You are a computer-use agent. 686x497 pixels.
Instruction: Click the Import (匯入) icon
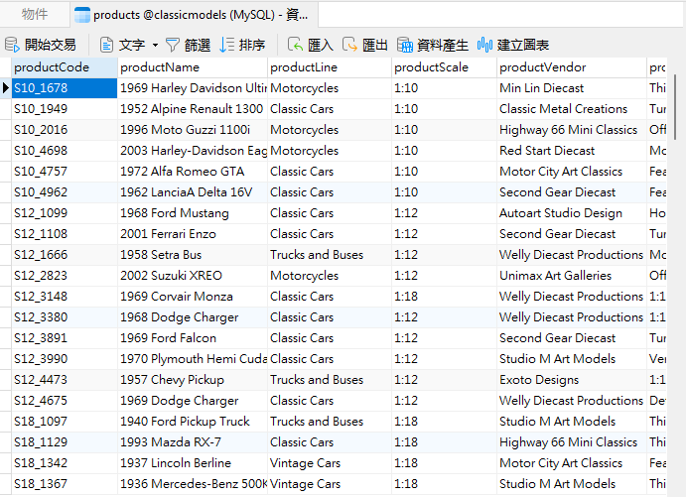[296, 45]
